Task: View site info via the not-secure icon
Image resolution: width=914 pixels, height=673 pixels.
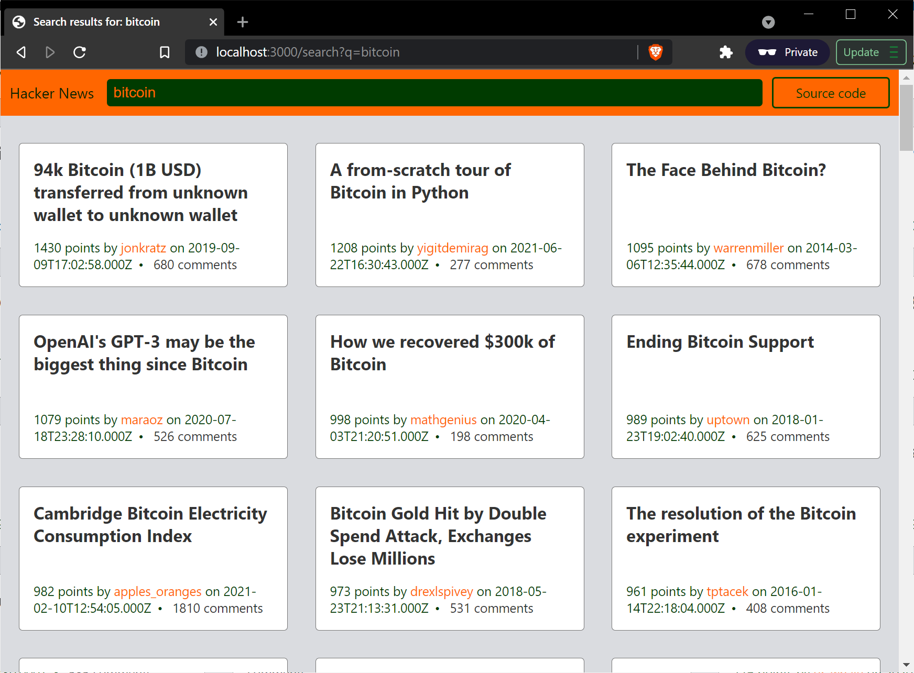Action: point(201,52)
